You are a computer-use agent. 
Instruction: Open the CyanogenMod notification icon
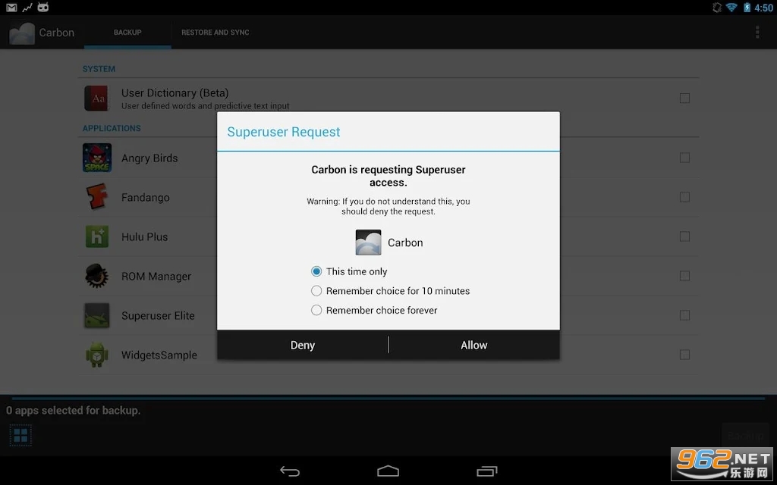tap(43, 8)
